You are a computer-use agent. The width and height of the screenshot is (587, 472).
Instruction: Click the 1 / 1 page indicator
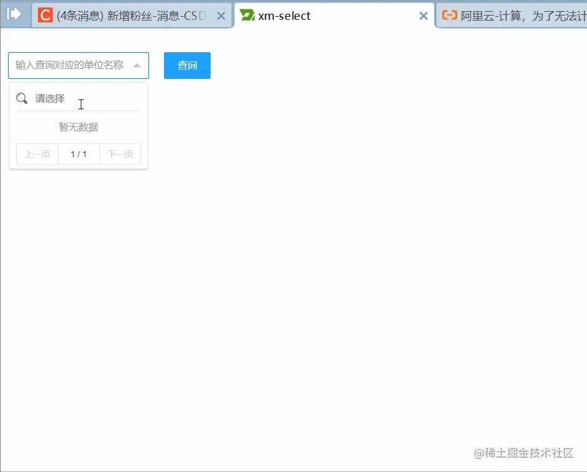(x=78, y=153)
